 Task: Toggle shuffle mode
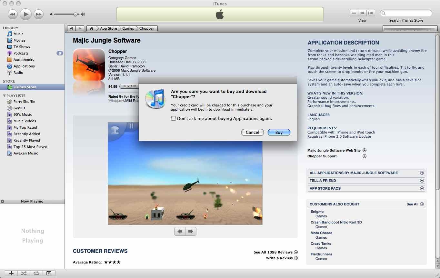coord(24,273)
